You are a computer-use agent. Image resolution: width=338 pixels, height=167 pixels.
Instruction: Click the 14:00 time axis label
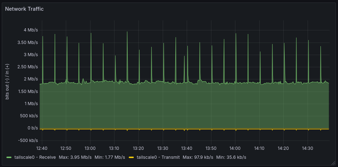click(x=235, y=148)
